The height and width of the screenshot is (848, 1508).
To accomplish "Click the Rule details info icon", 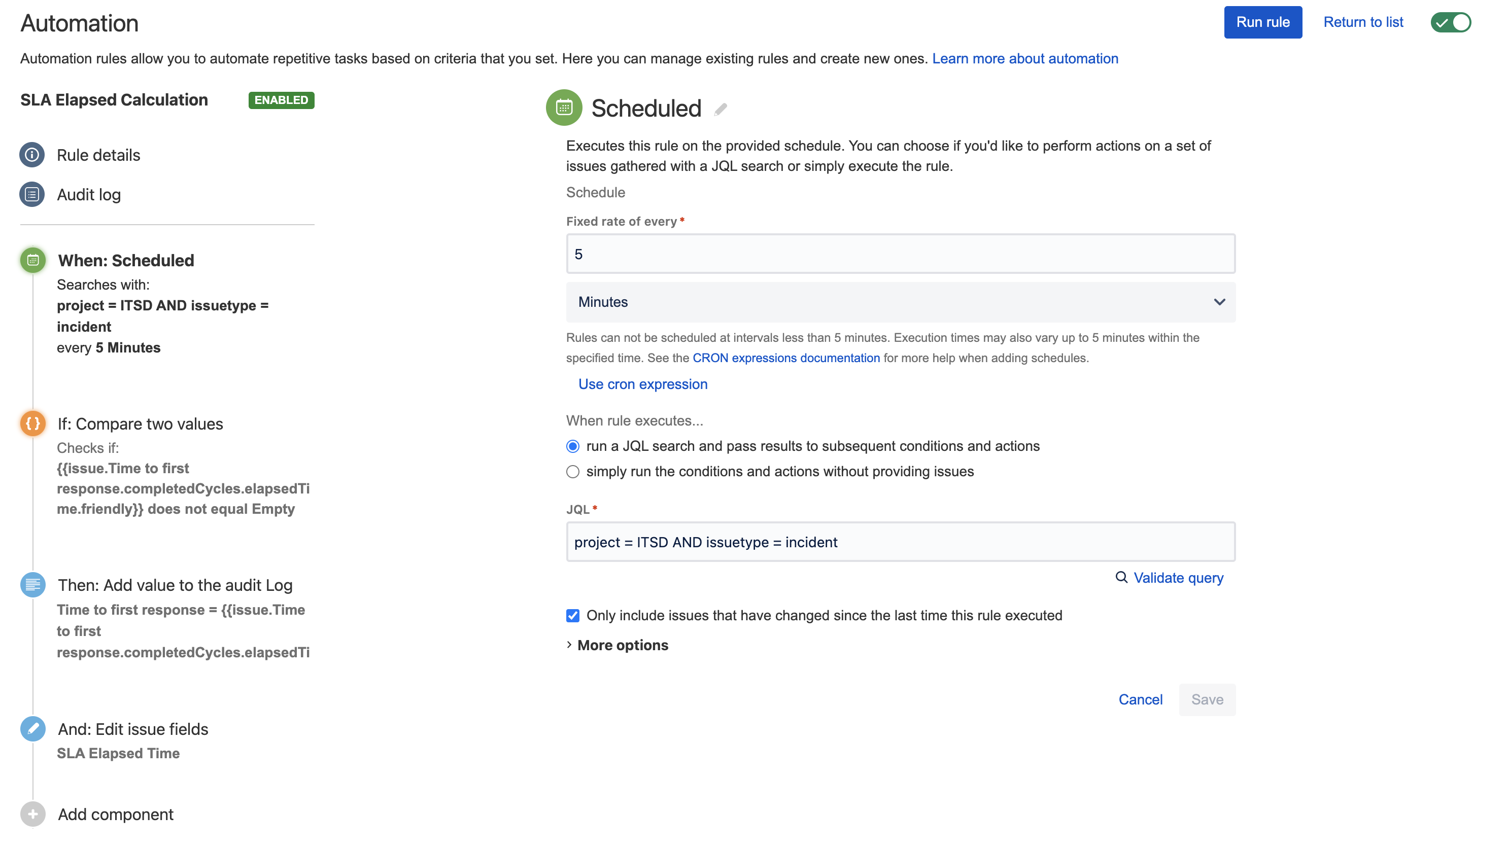I will coord(32,155).
